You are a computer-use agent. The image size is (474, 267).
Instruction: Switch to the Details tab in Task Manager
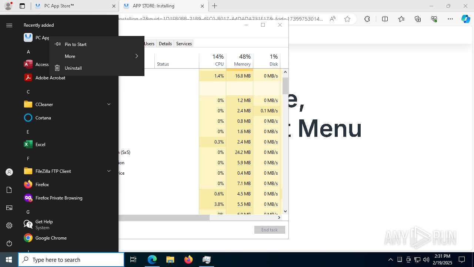[x=165, y=43]
